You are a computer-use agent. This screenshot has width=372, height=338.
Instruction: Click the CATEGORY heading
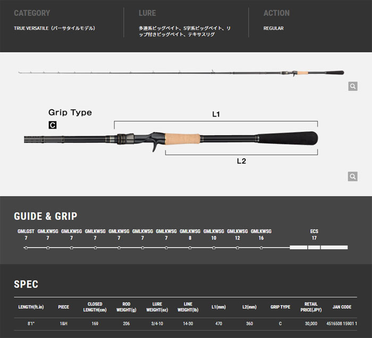[32, 13]
